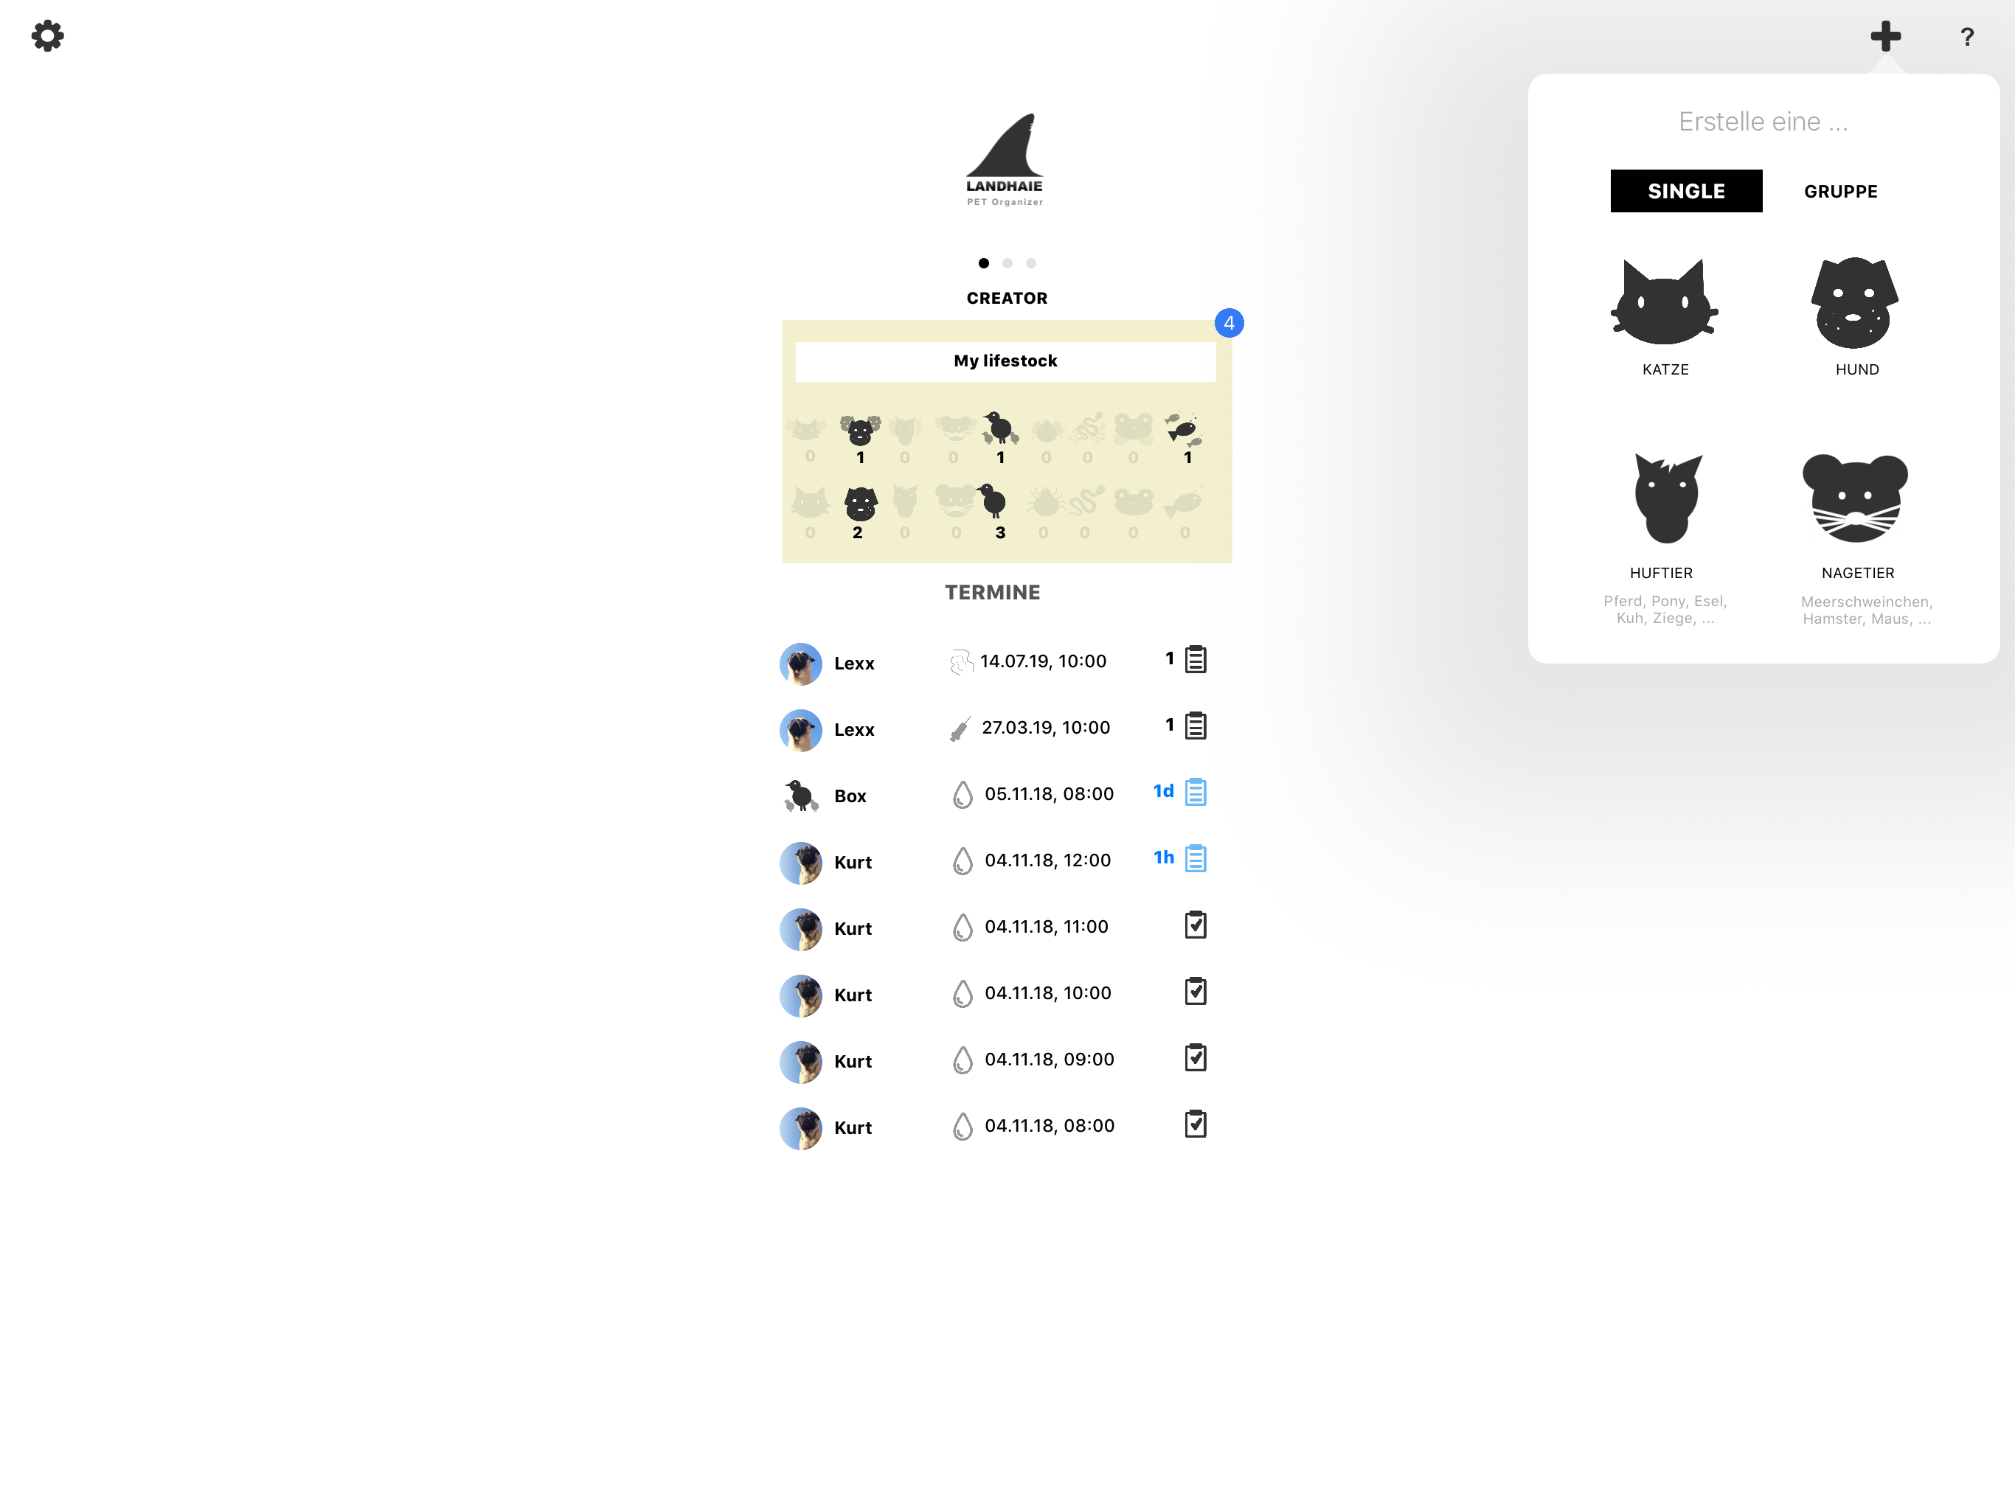
Task: Go to the second page indicator dot
Action: pyautogui.click(x=1007, y=263)
